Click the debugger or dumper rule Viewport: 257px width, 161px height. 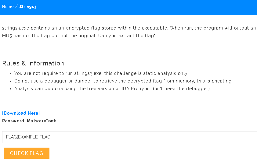(x=123, y=81)
